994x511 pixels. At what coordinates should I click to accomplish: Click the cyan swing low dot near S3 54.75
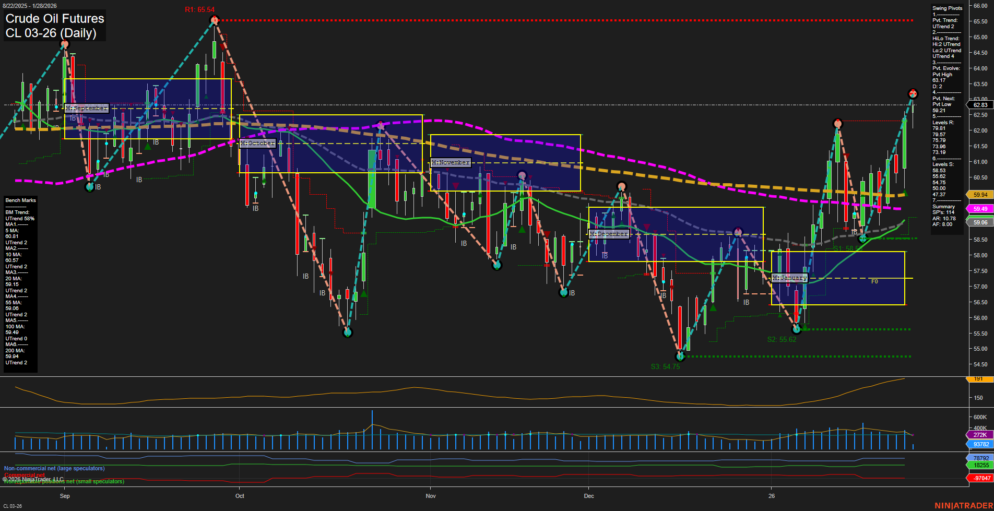681,357
